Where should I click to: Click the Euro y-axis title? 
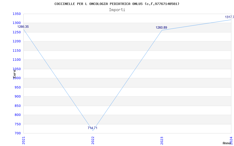pos(14,74)
